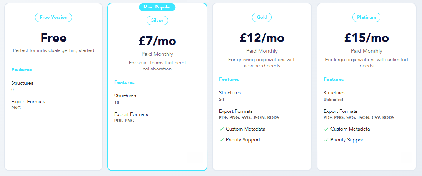
Task: Select the Free Version plan badge
Action: click(x=53, y=17)
